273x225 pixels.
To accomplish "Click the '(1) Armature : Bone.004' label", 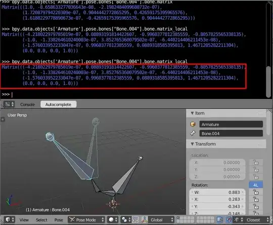I will (x=48, y=210).
